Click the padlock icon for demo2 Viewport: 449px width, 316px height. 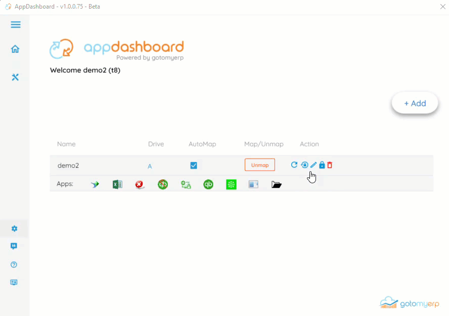pyautogui.click(x=322, y=165)
